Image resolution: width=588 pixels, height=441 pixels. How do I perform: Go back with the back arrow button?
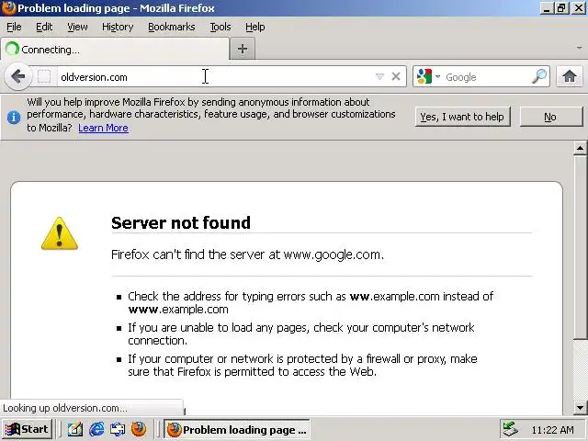17,76
